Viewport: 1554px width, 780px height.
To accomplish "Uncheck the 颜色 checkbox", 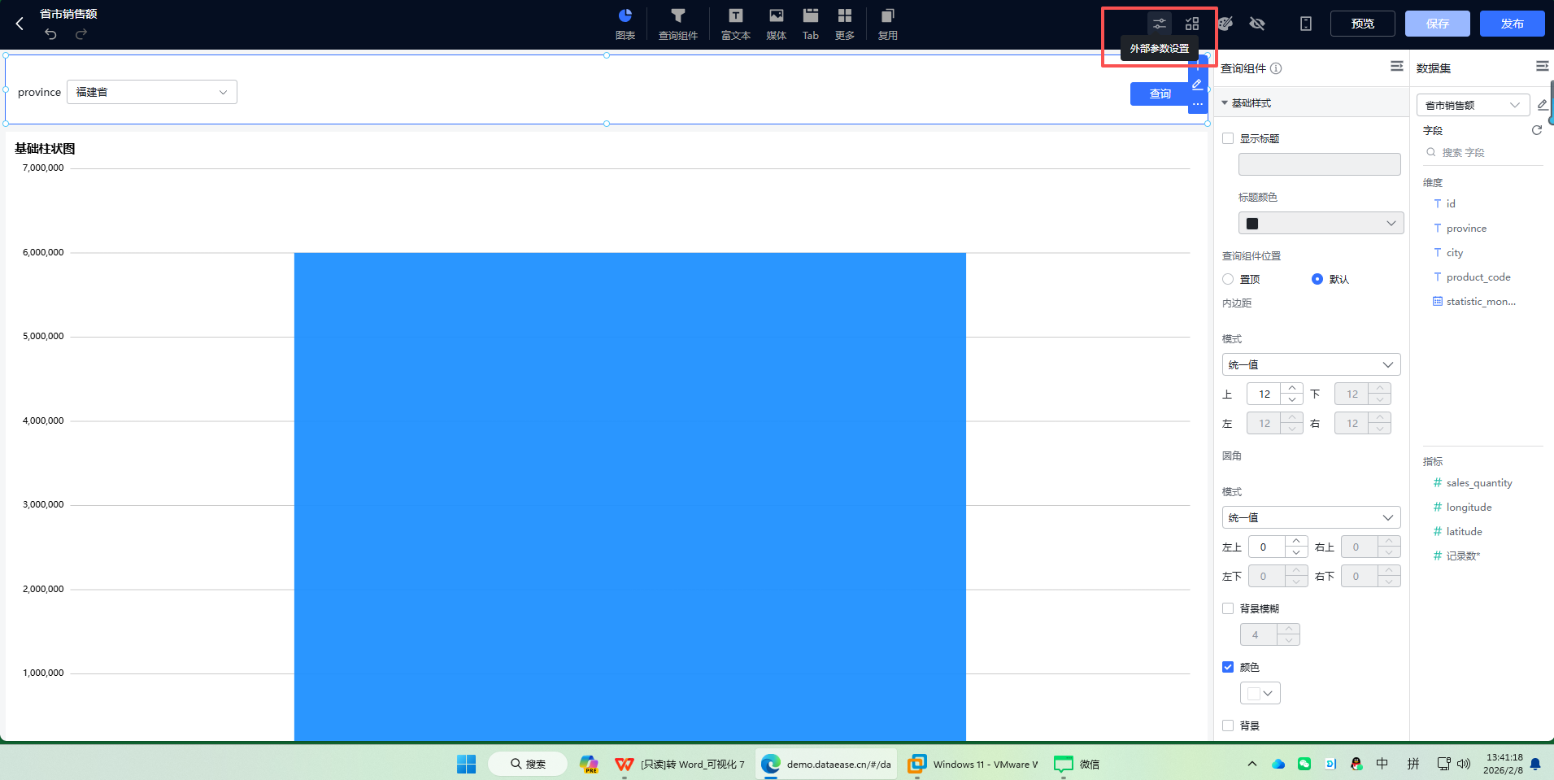I will [1228, 667].
